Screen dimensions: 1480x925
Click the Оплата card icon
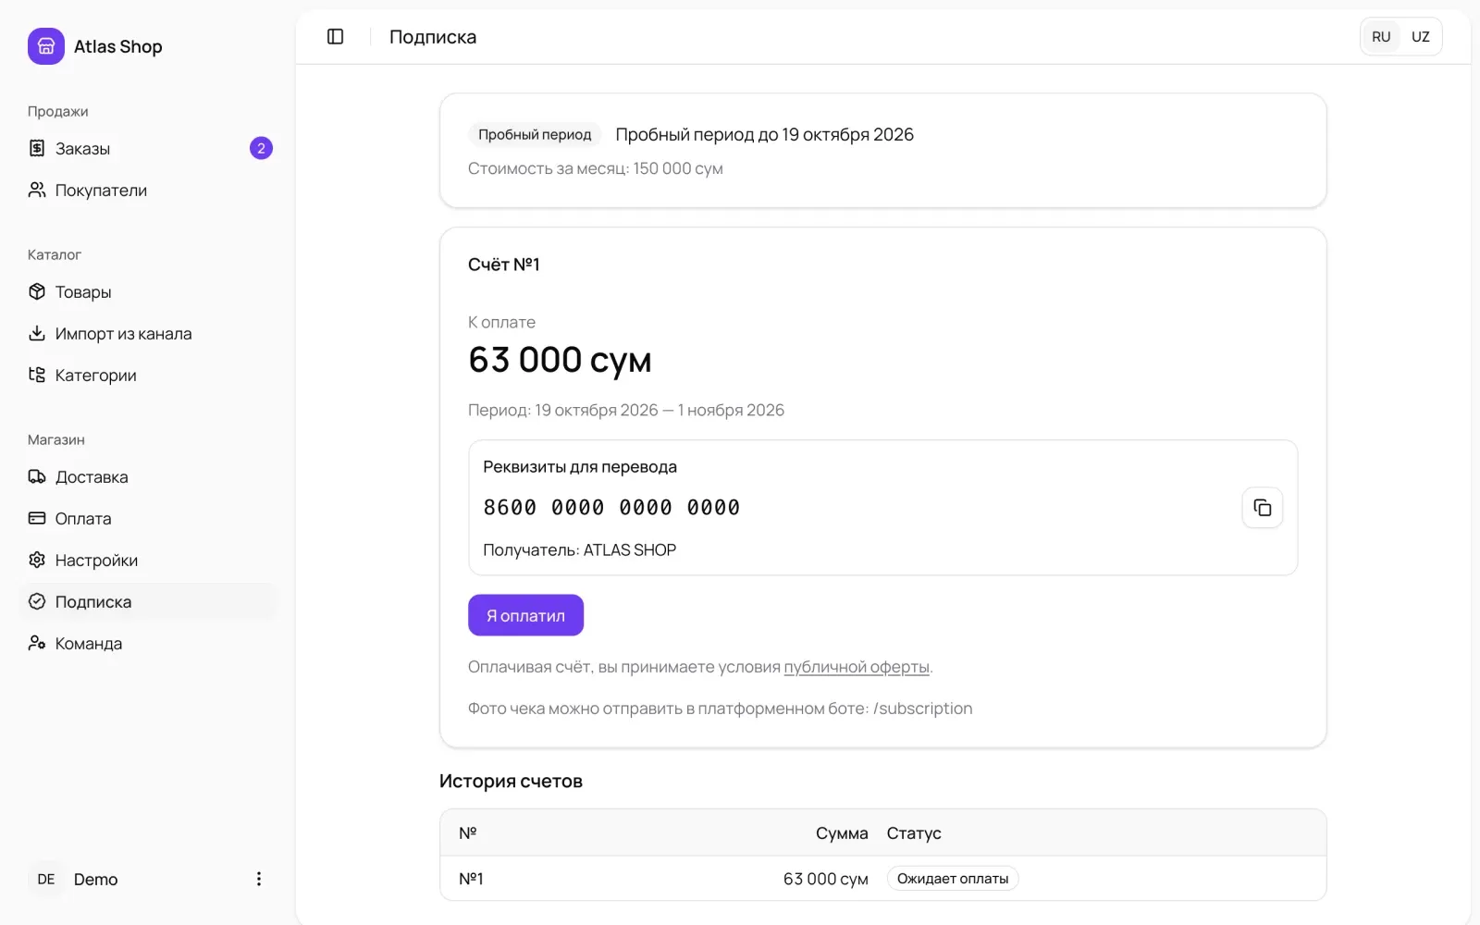point(37,518)
